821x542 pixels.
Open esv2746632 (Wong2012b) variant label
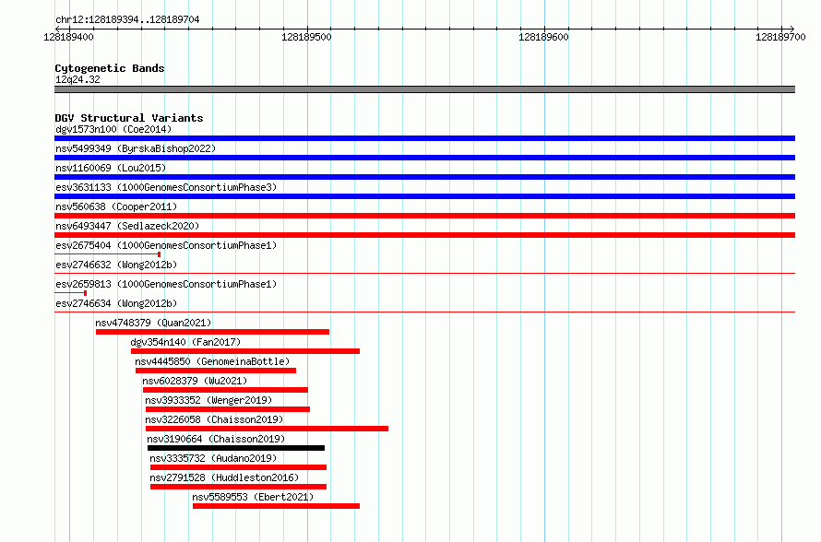(116, 265)
